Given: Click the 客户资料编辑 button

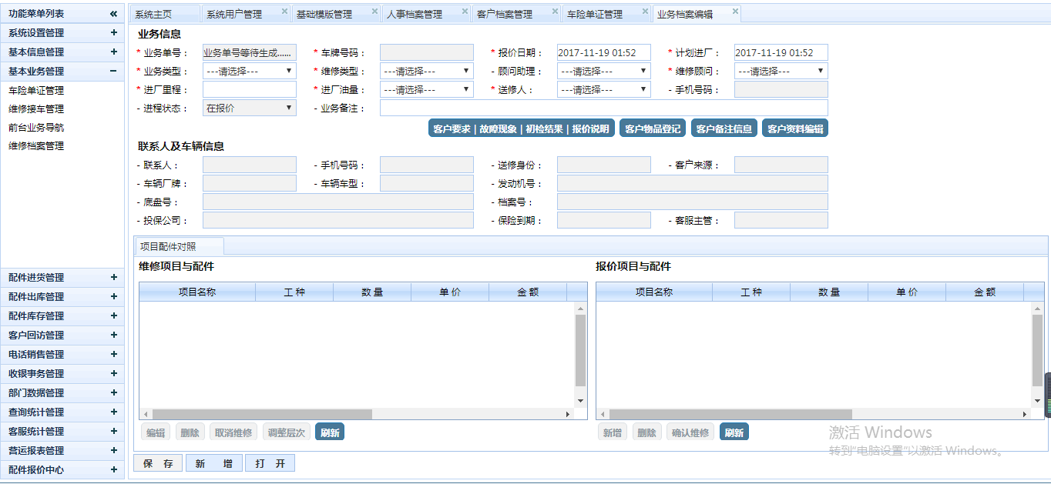Looking at the screenshot, I should tap(794, 129).
